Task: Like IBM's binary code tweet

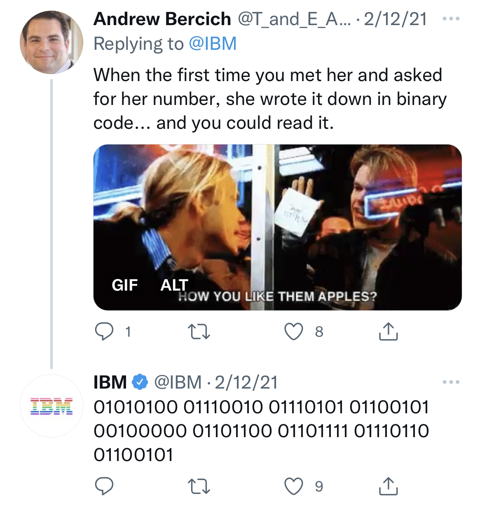Action: pyautogui.click(x=294, y=486)
